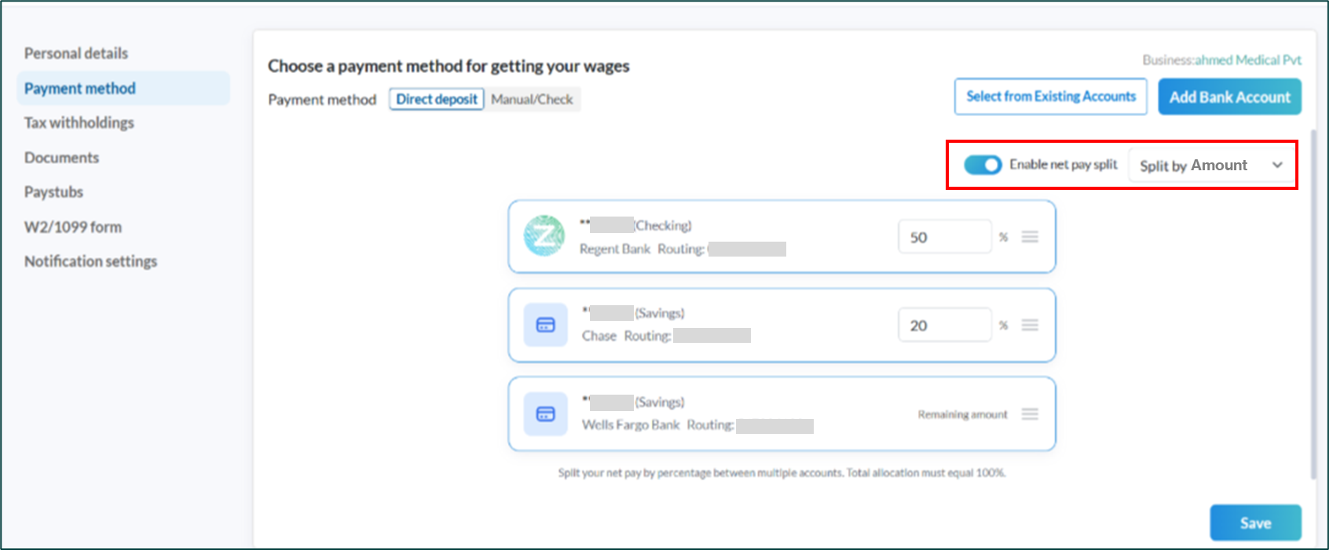Viewport: 1329px width, 550px height.
Task: Click Business: ahmed Medical Pvt text
Action: coord(1221,60)
